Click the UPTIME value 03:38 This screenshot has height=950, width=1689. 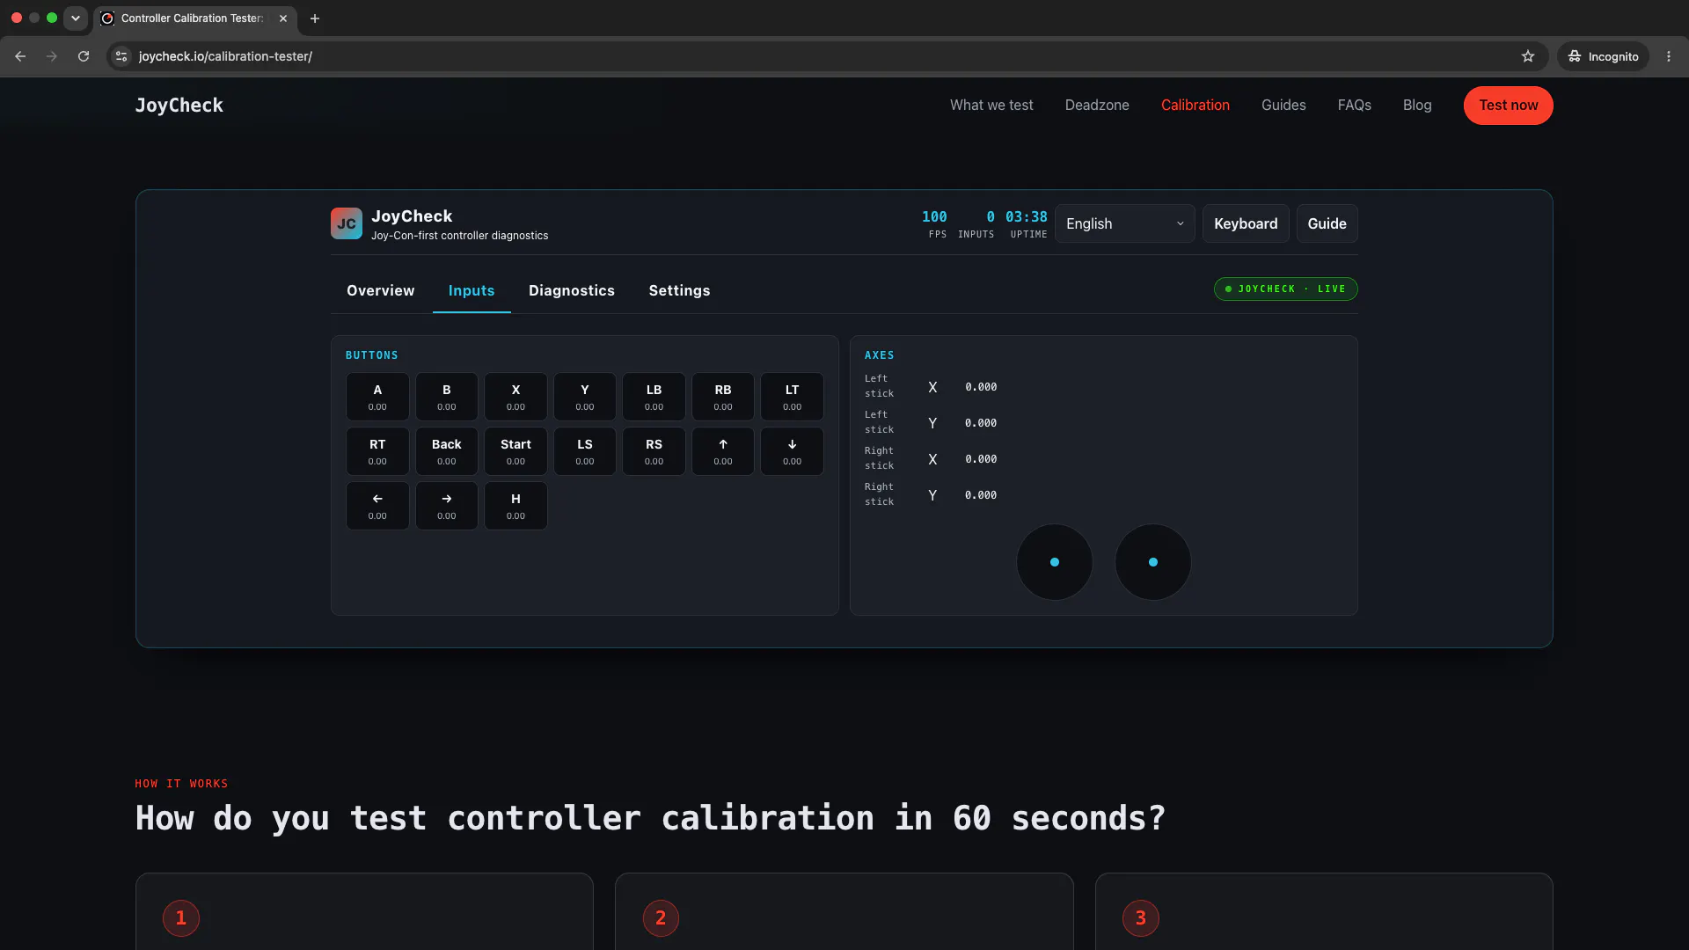click(1027, 216)
